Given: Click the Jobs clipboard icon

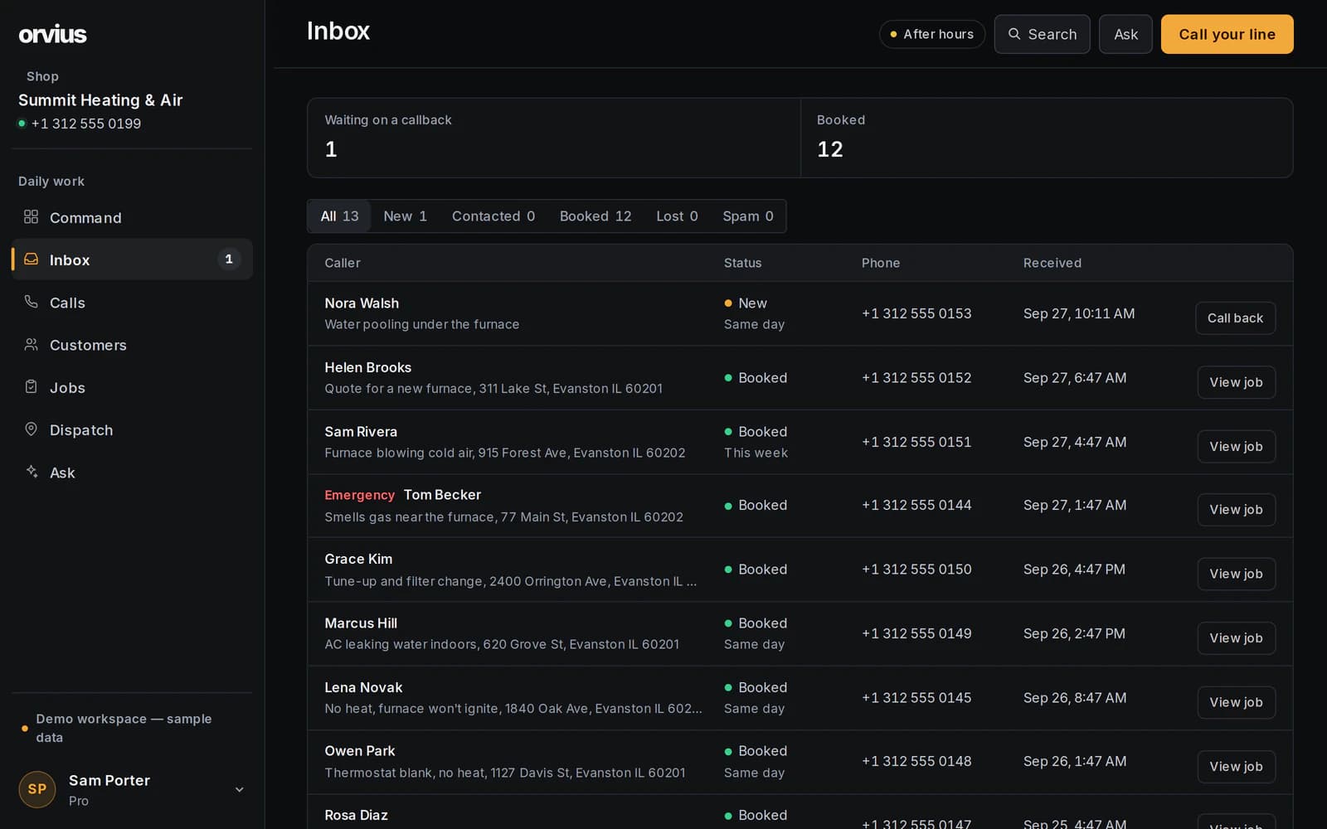Looking at the screenshot, I should [x=31, y=386].
